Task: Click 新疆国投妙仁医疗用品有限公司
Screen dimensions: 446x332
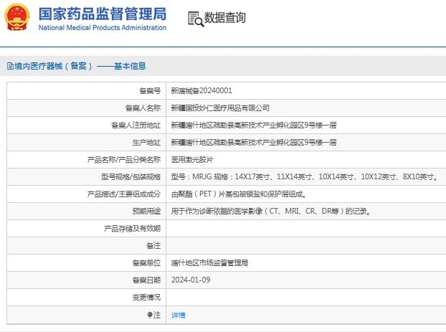Action: pyautogui.click(x=220, y=108)
